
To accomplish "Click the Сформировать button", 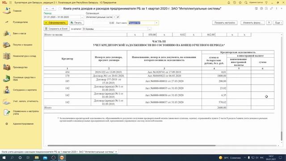I will [56, 23].
